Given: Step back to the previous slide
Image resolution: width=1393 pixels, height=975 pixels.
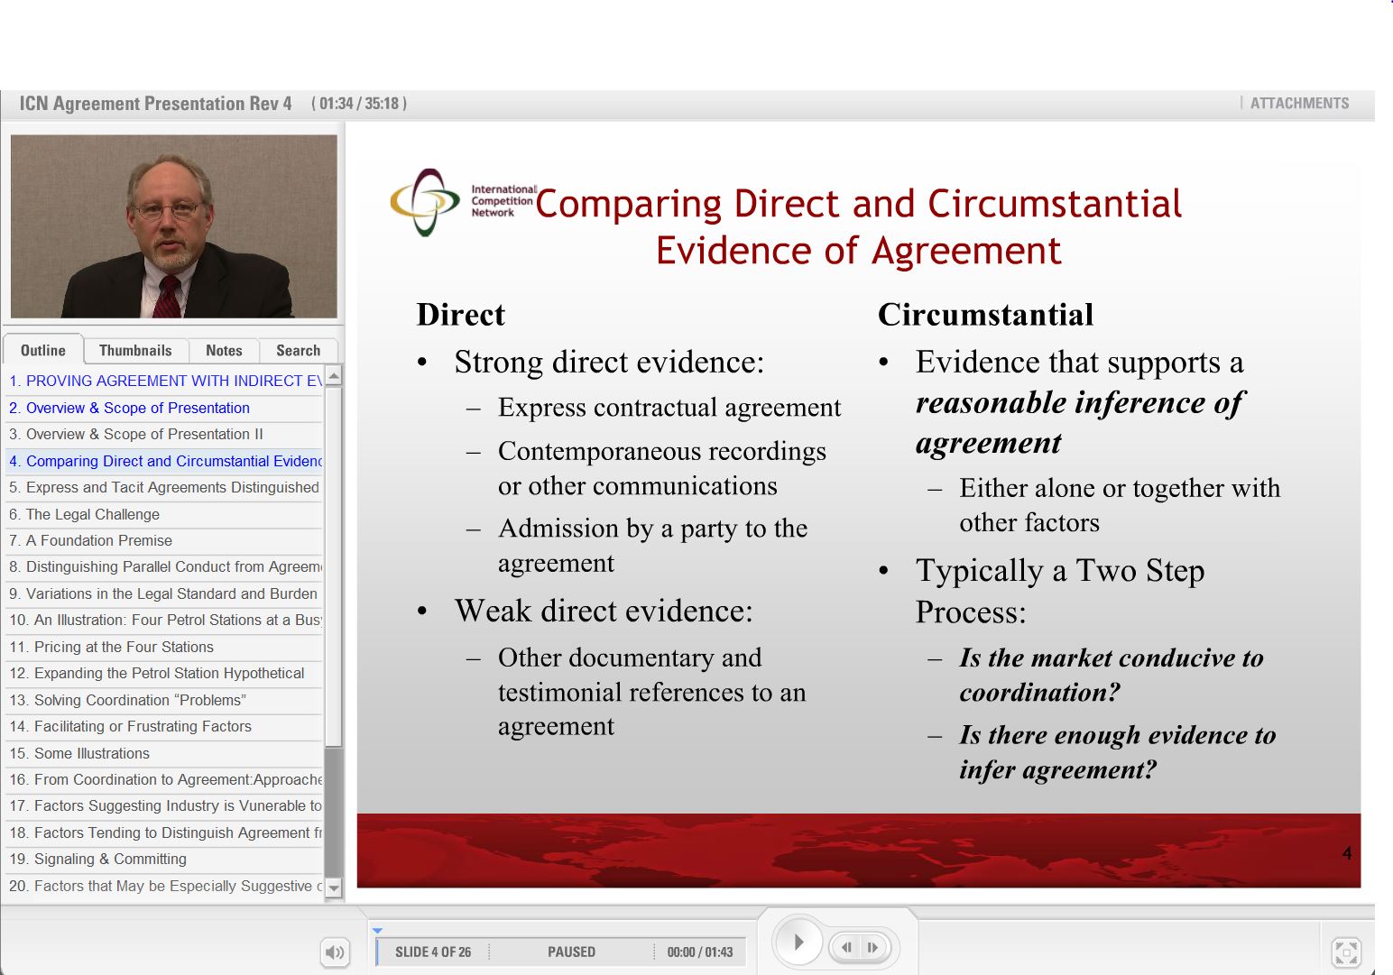Looking at the screenshot, I should [x=845, y=947].
